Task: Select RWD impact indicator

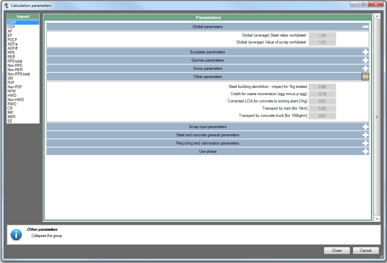Action: [x=23, y=104]
